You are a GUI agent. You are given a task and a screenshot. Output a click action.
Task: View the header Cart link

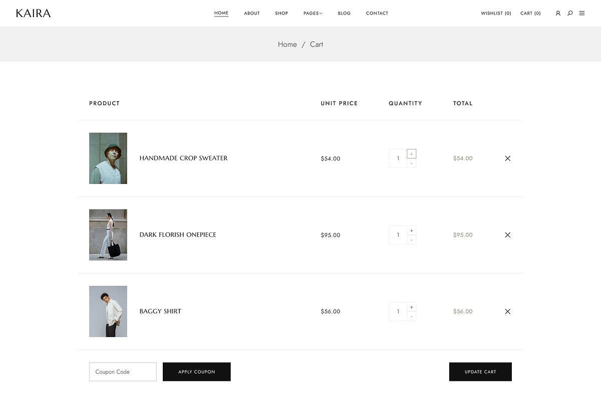(x=530, y=13)
